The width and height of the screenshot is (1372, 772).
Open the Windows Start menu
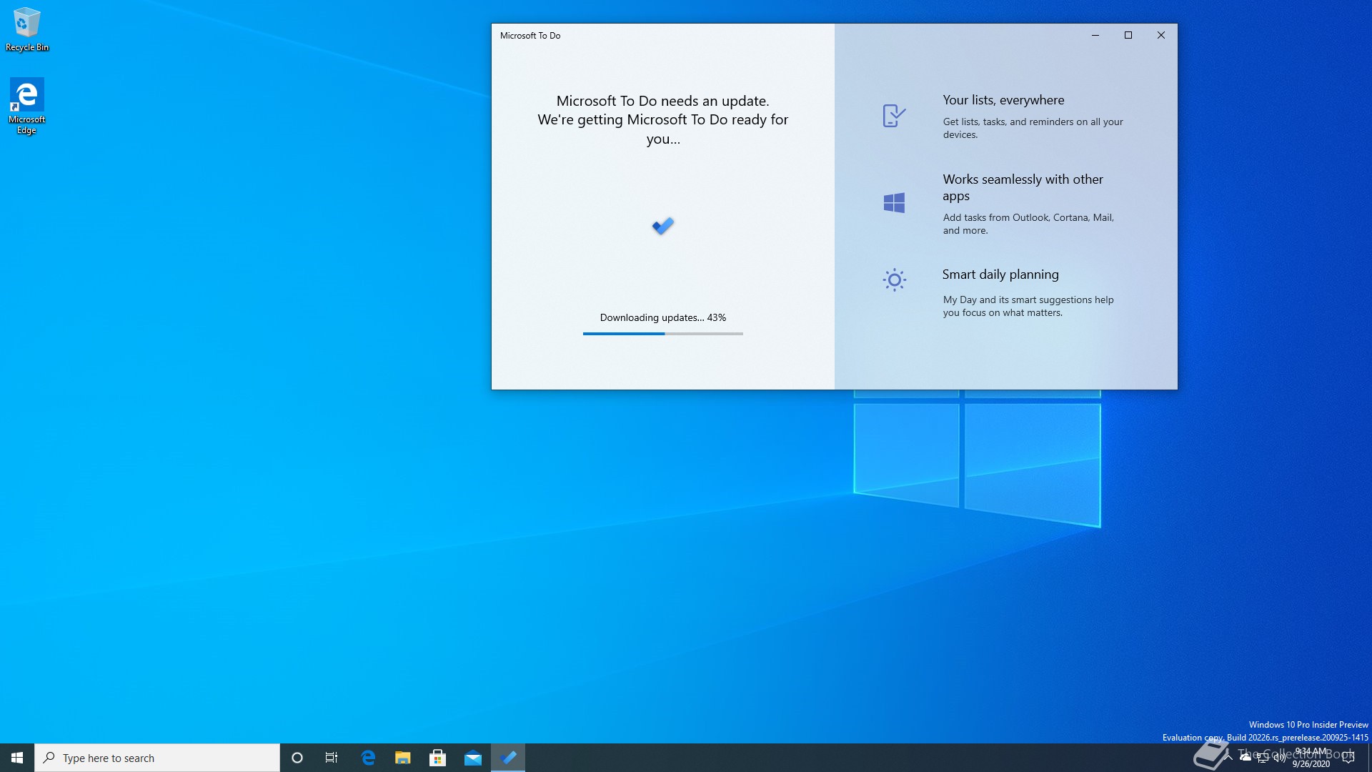[x=17, y=758]
